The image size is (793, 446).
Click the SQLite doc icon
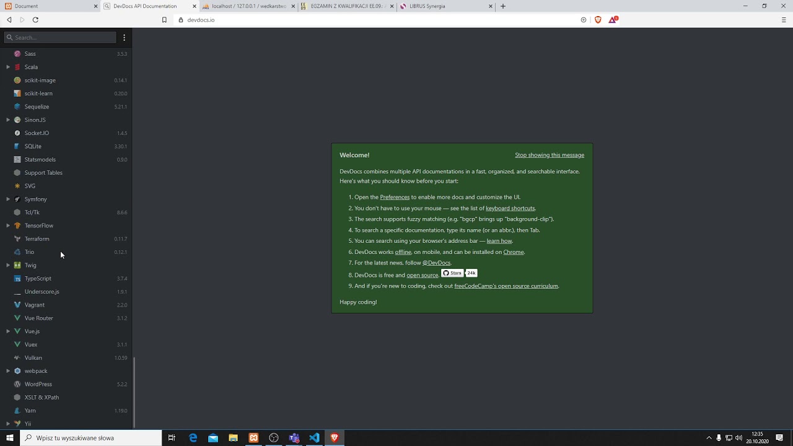(x=17, y=146)
